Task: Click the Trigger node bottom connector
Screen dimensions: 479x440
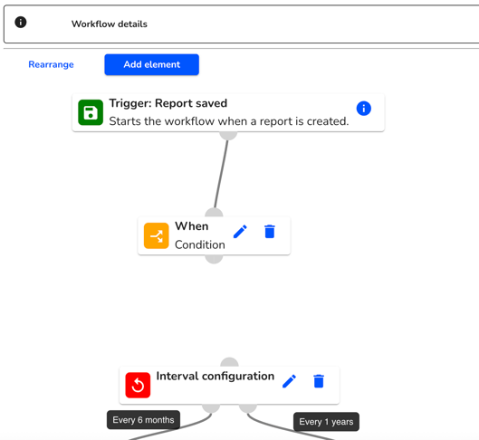Action: (x=228, y=135)
